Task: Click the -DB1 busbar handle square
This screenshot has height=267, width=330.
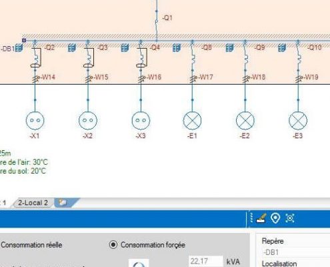Action: coord(24,40)
